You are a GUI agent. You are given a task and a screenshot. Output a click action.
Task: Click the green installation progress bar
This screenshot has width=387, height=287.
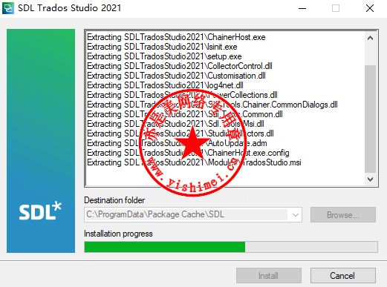231,247
